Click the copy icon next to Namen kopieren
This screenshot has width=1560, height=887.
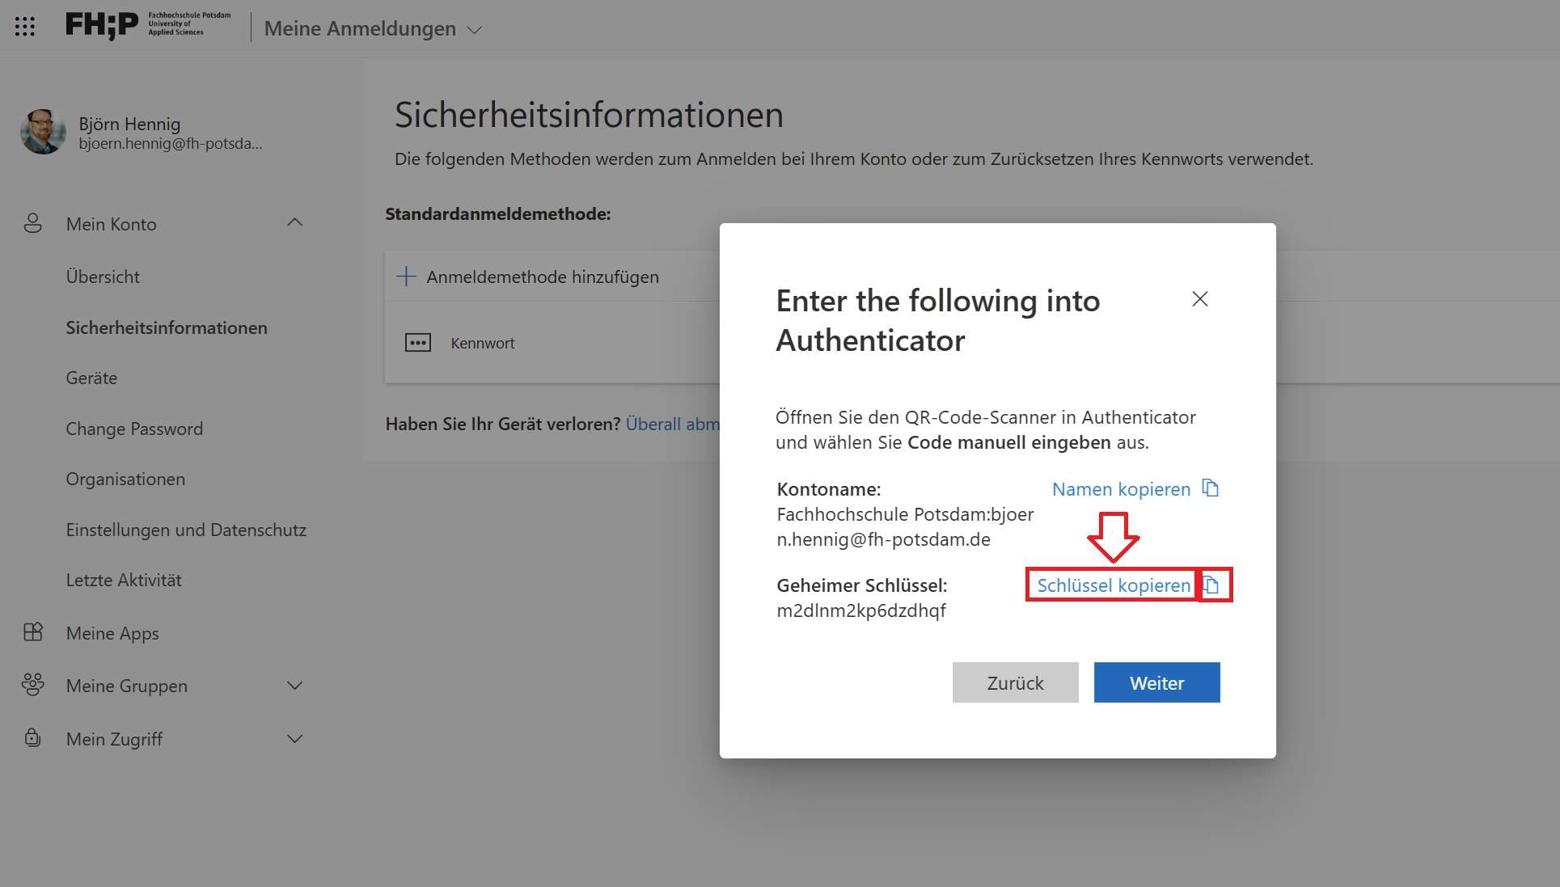click(x=1210, y=488)
